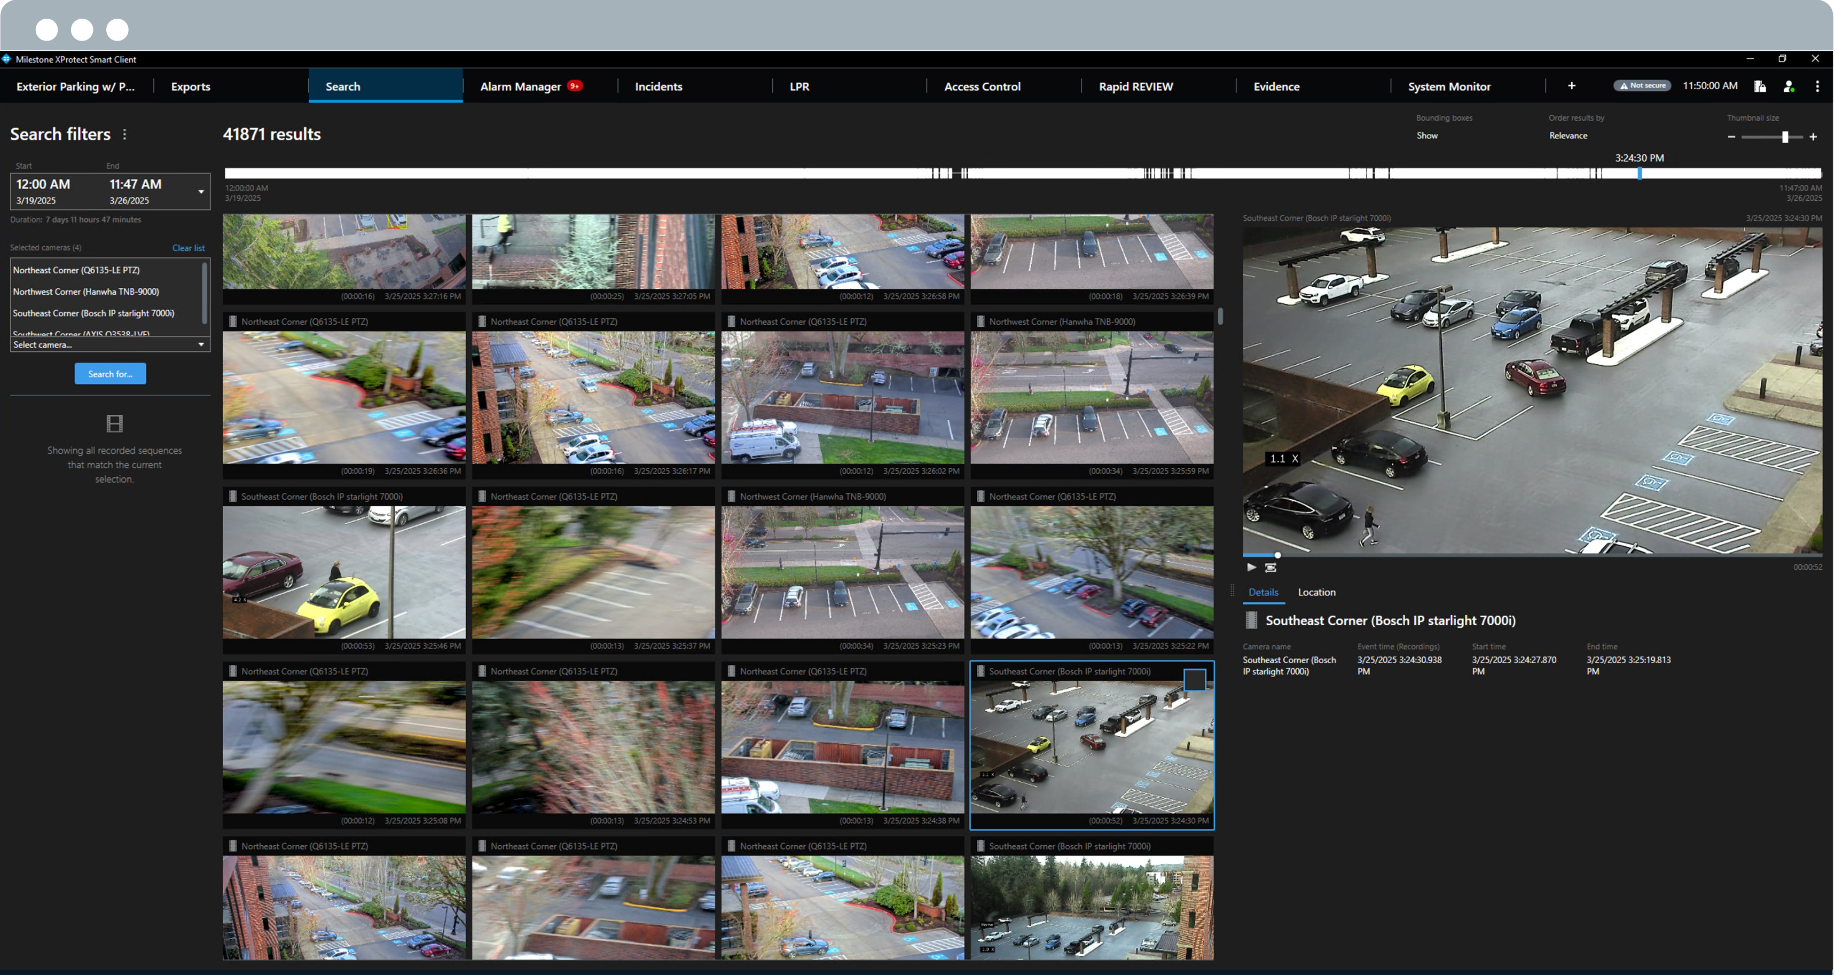
Task: Click the Search for... button
Action: click(x=111, y=374)
